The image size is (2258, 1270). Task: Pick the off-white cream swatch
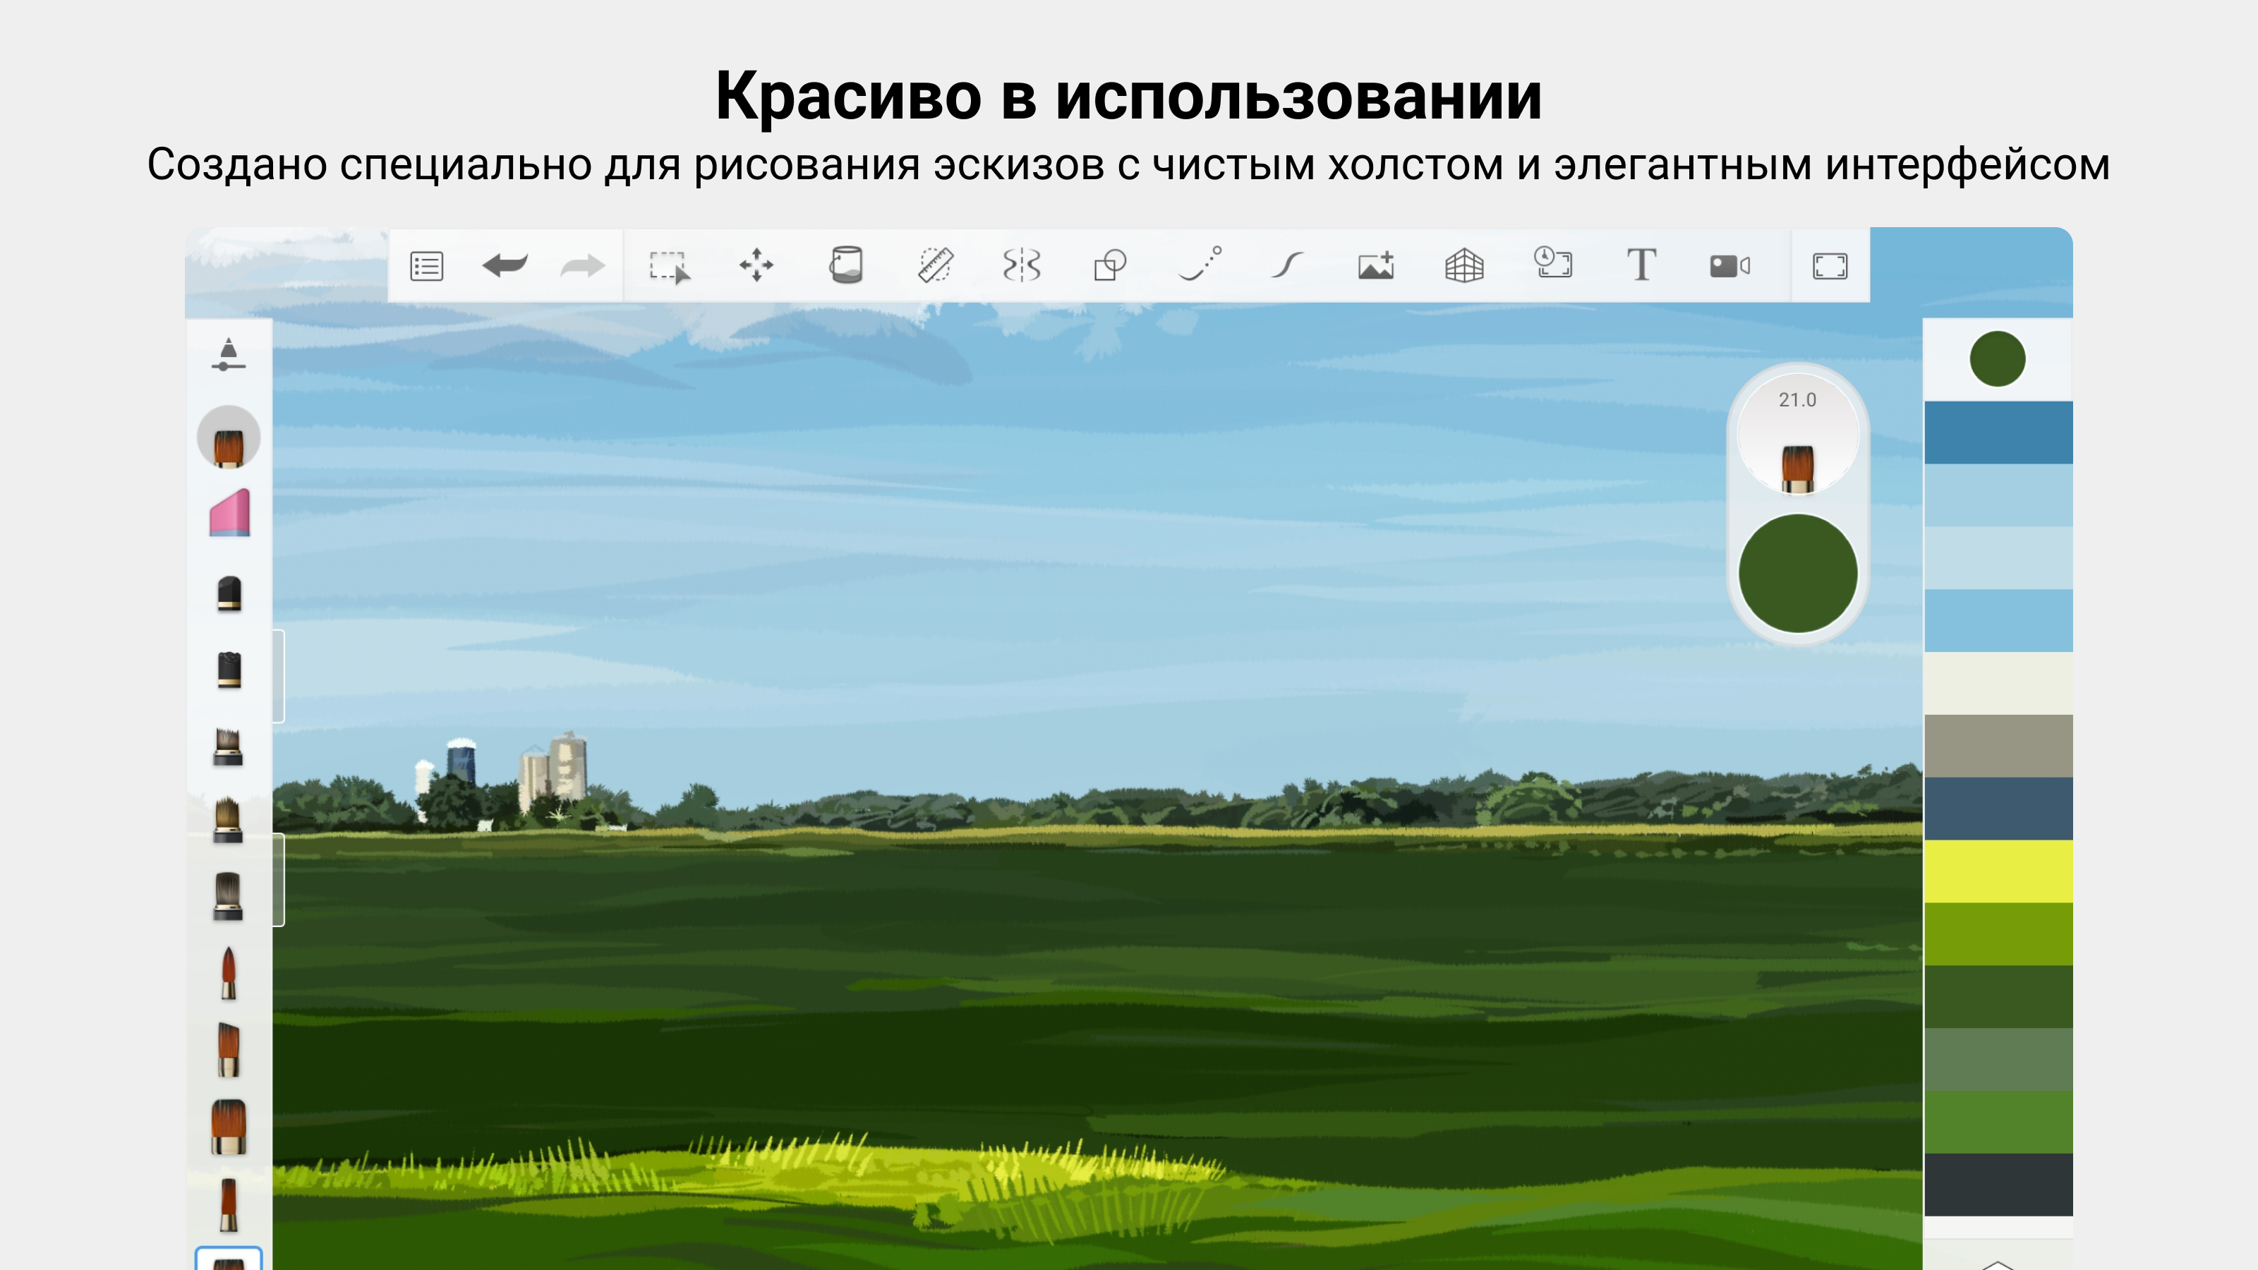1998,683
